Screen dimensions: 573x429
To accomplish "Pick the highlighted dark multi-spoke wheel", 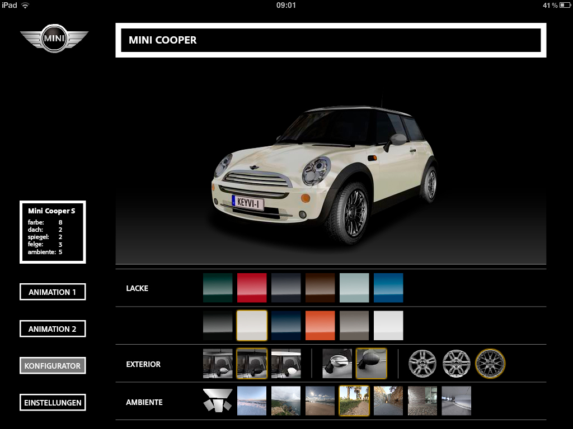I will pyautogui.click(x=490, y=363).
